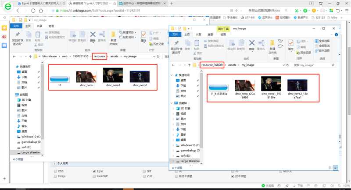Image resolution: width=351 pixels, height=190 pixels.
Task: Open new browser tab with plus
Action: coord(172,4)
